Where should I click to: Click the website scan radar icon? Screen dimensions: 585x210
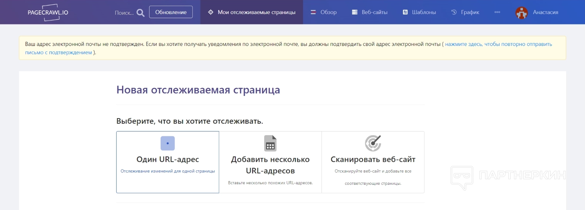[373, 143]
